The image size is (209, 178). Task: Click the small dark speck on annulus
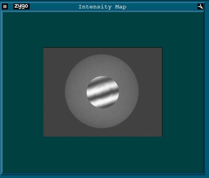coord(117,70)
